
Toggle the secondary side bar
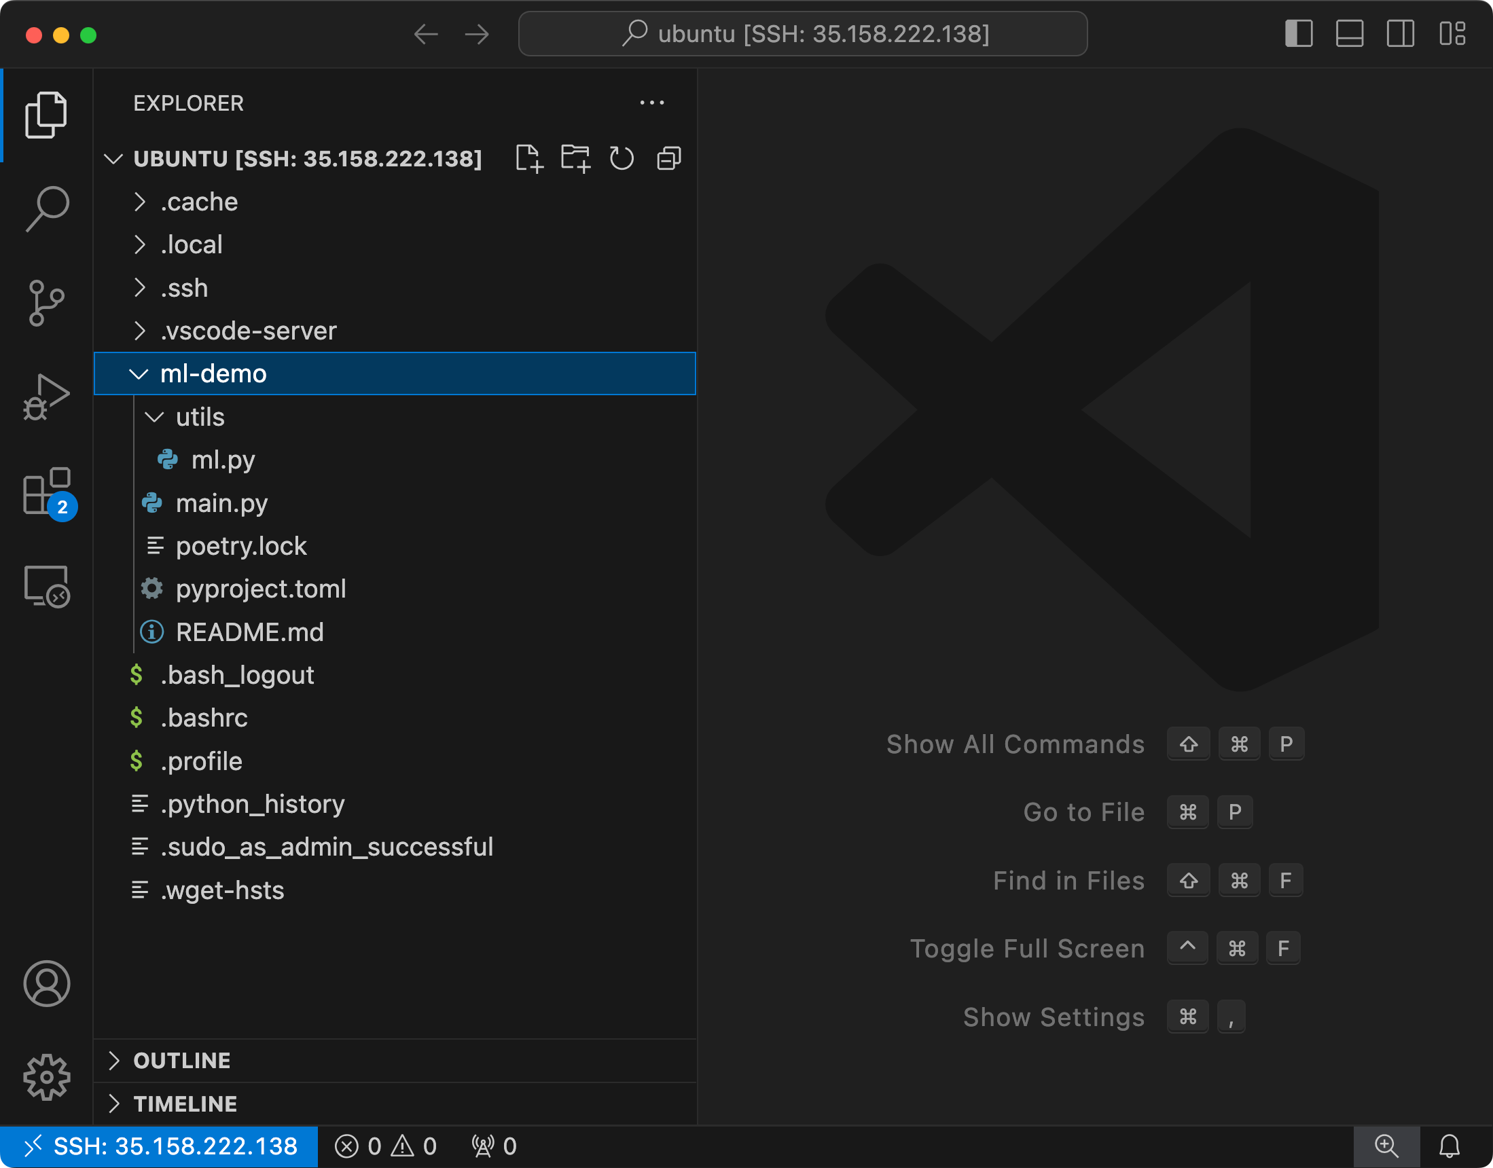click(x=1400, y=33)
